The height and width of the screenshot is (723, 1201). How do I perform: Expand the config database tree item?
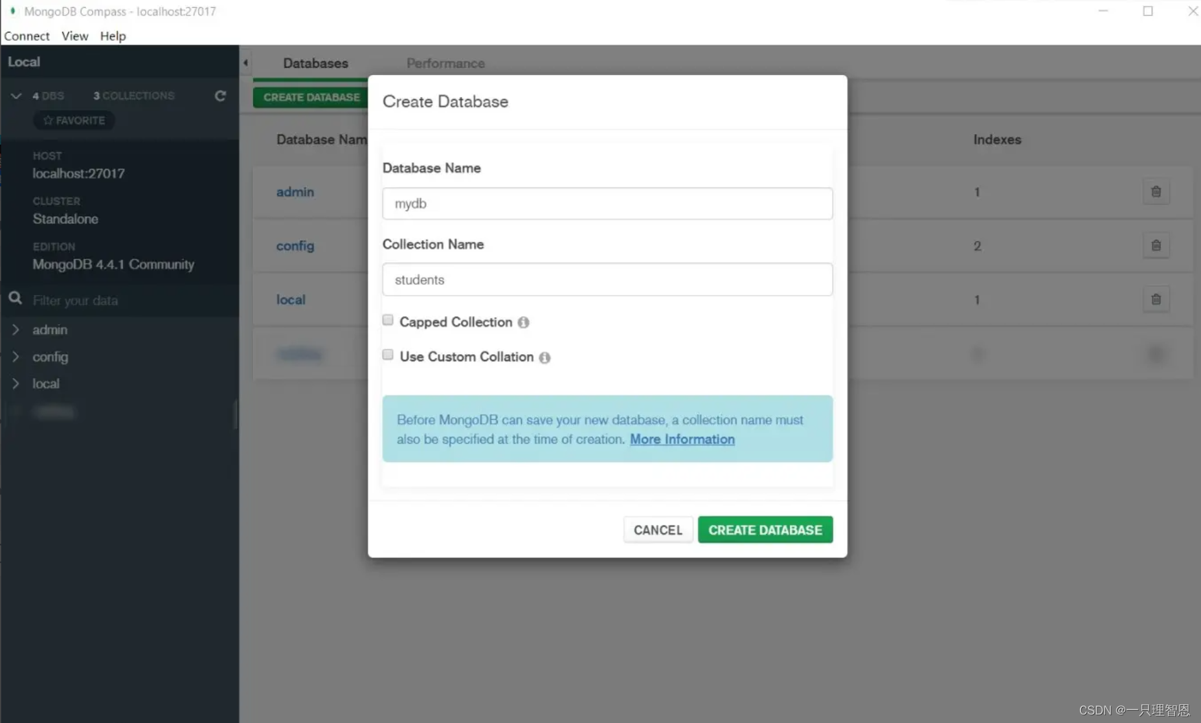16,357
